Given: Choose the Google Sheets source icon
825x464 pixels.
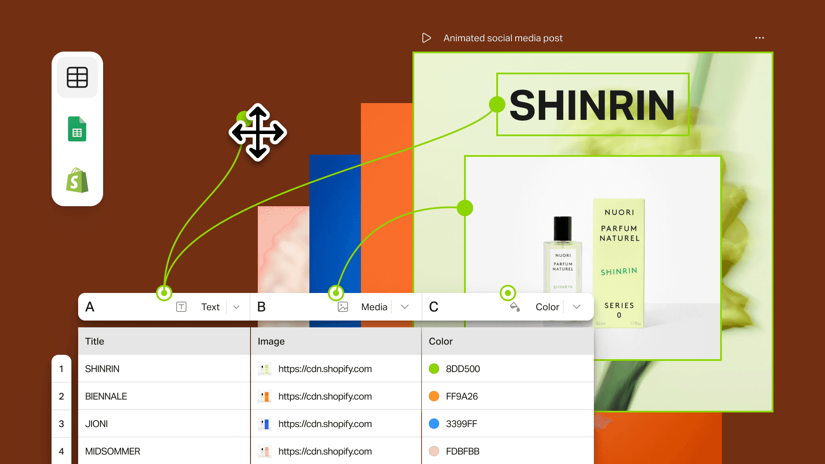Looking at the screenshot, I should coord(77,129).
